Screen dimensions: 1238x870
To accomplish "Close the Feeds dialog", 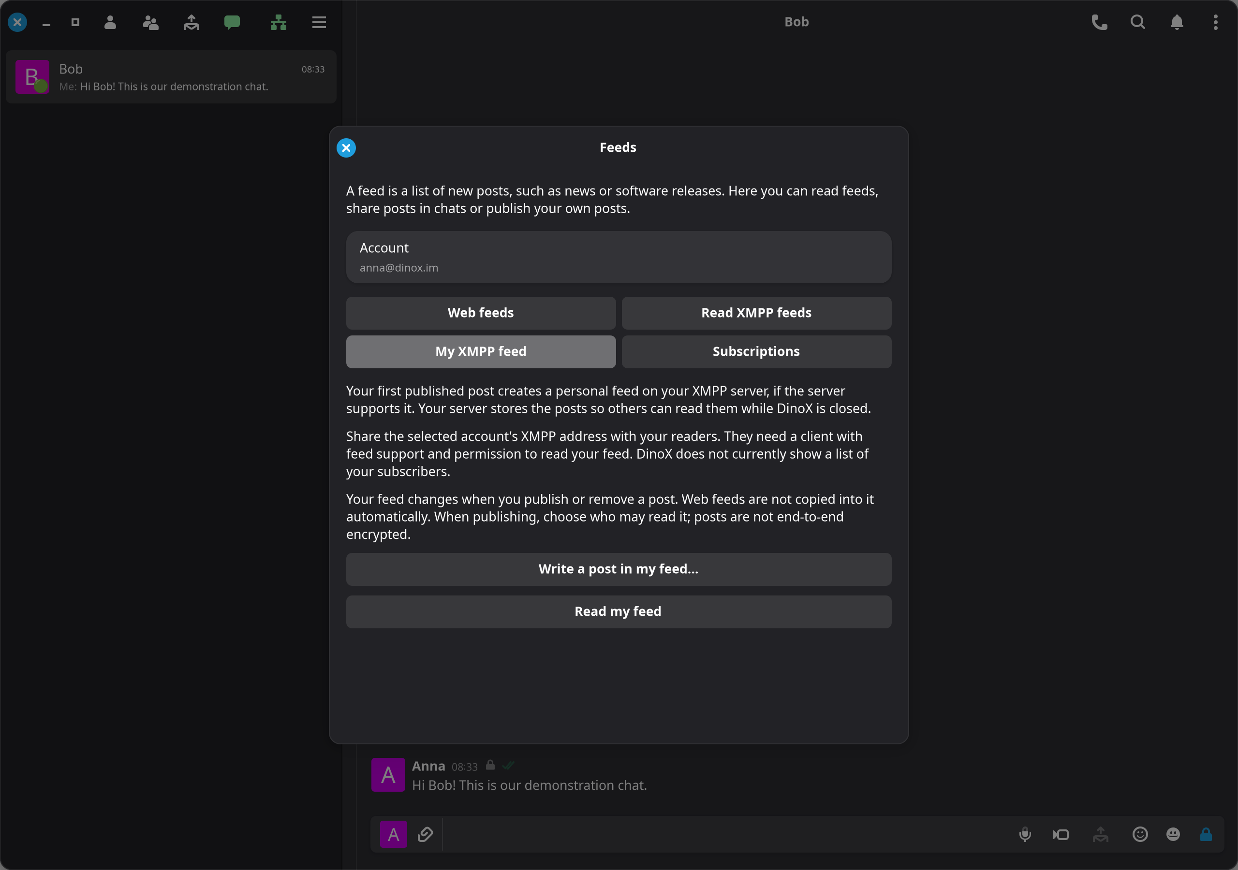I will click(346, 148).
